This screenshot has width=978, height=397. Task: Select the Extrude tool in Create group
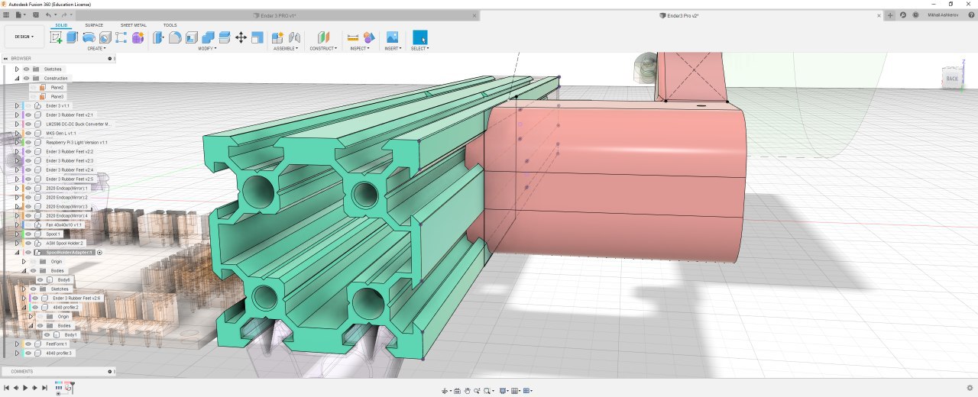[72, 37]
